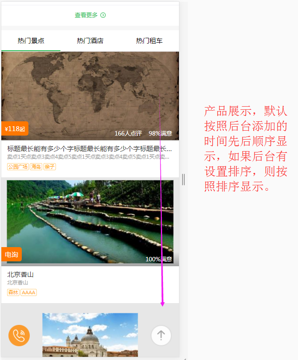The height and width of the screenshot is (360, 298).
Task: Click the 森林 tag
Action: (x=13, y=292)
